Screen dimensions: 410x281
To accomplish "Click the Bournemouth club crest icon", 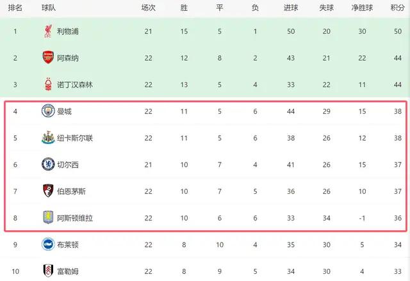I will coord(48,191).
